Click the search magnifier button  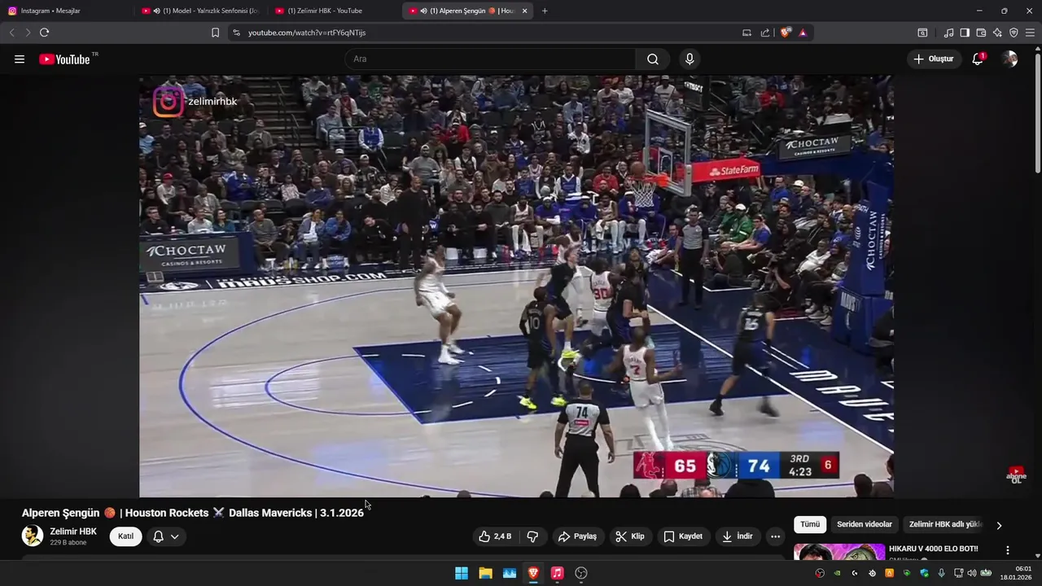(653, 59)
